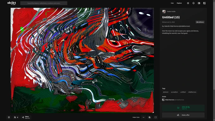The width and height of the screenshot is (215, 121).
Task: Open the user profile avatar menu
Action: click(205, 3)
